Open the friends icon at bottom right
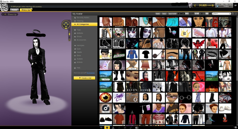This screenshot has height=129, width=238. point(236,127)
